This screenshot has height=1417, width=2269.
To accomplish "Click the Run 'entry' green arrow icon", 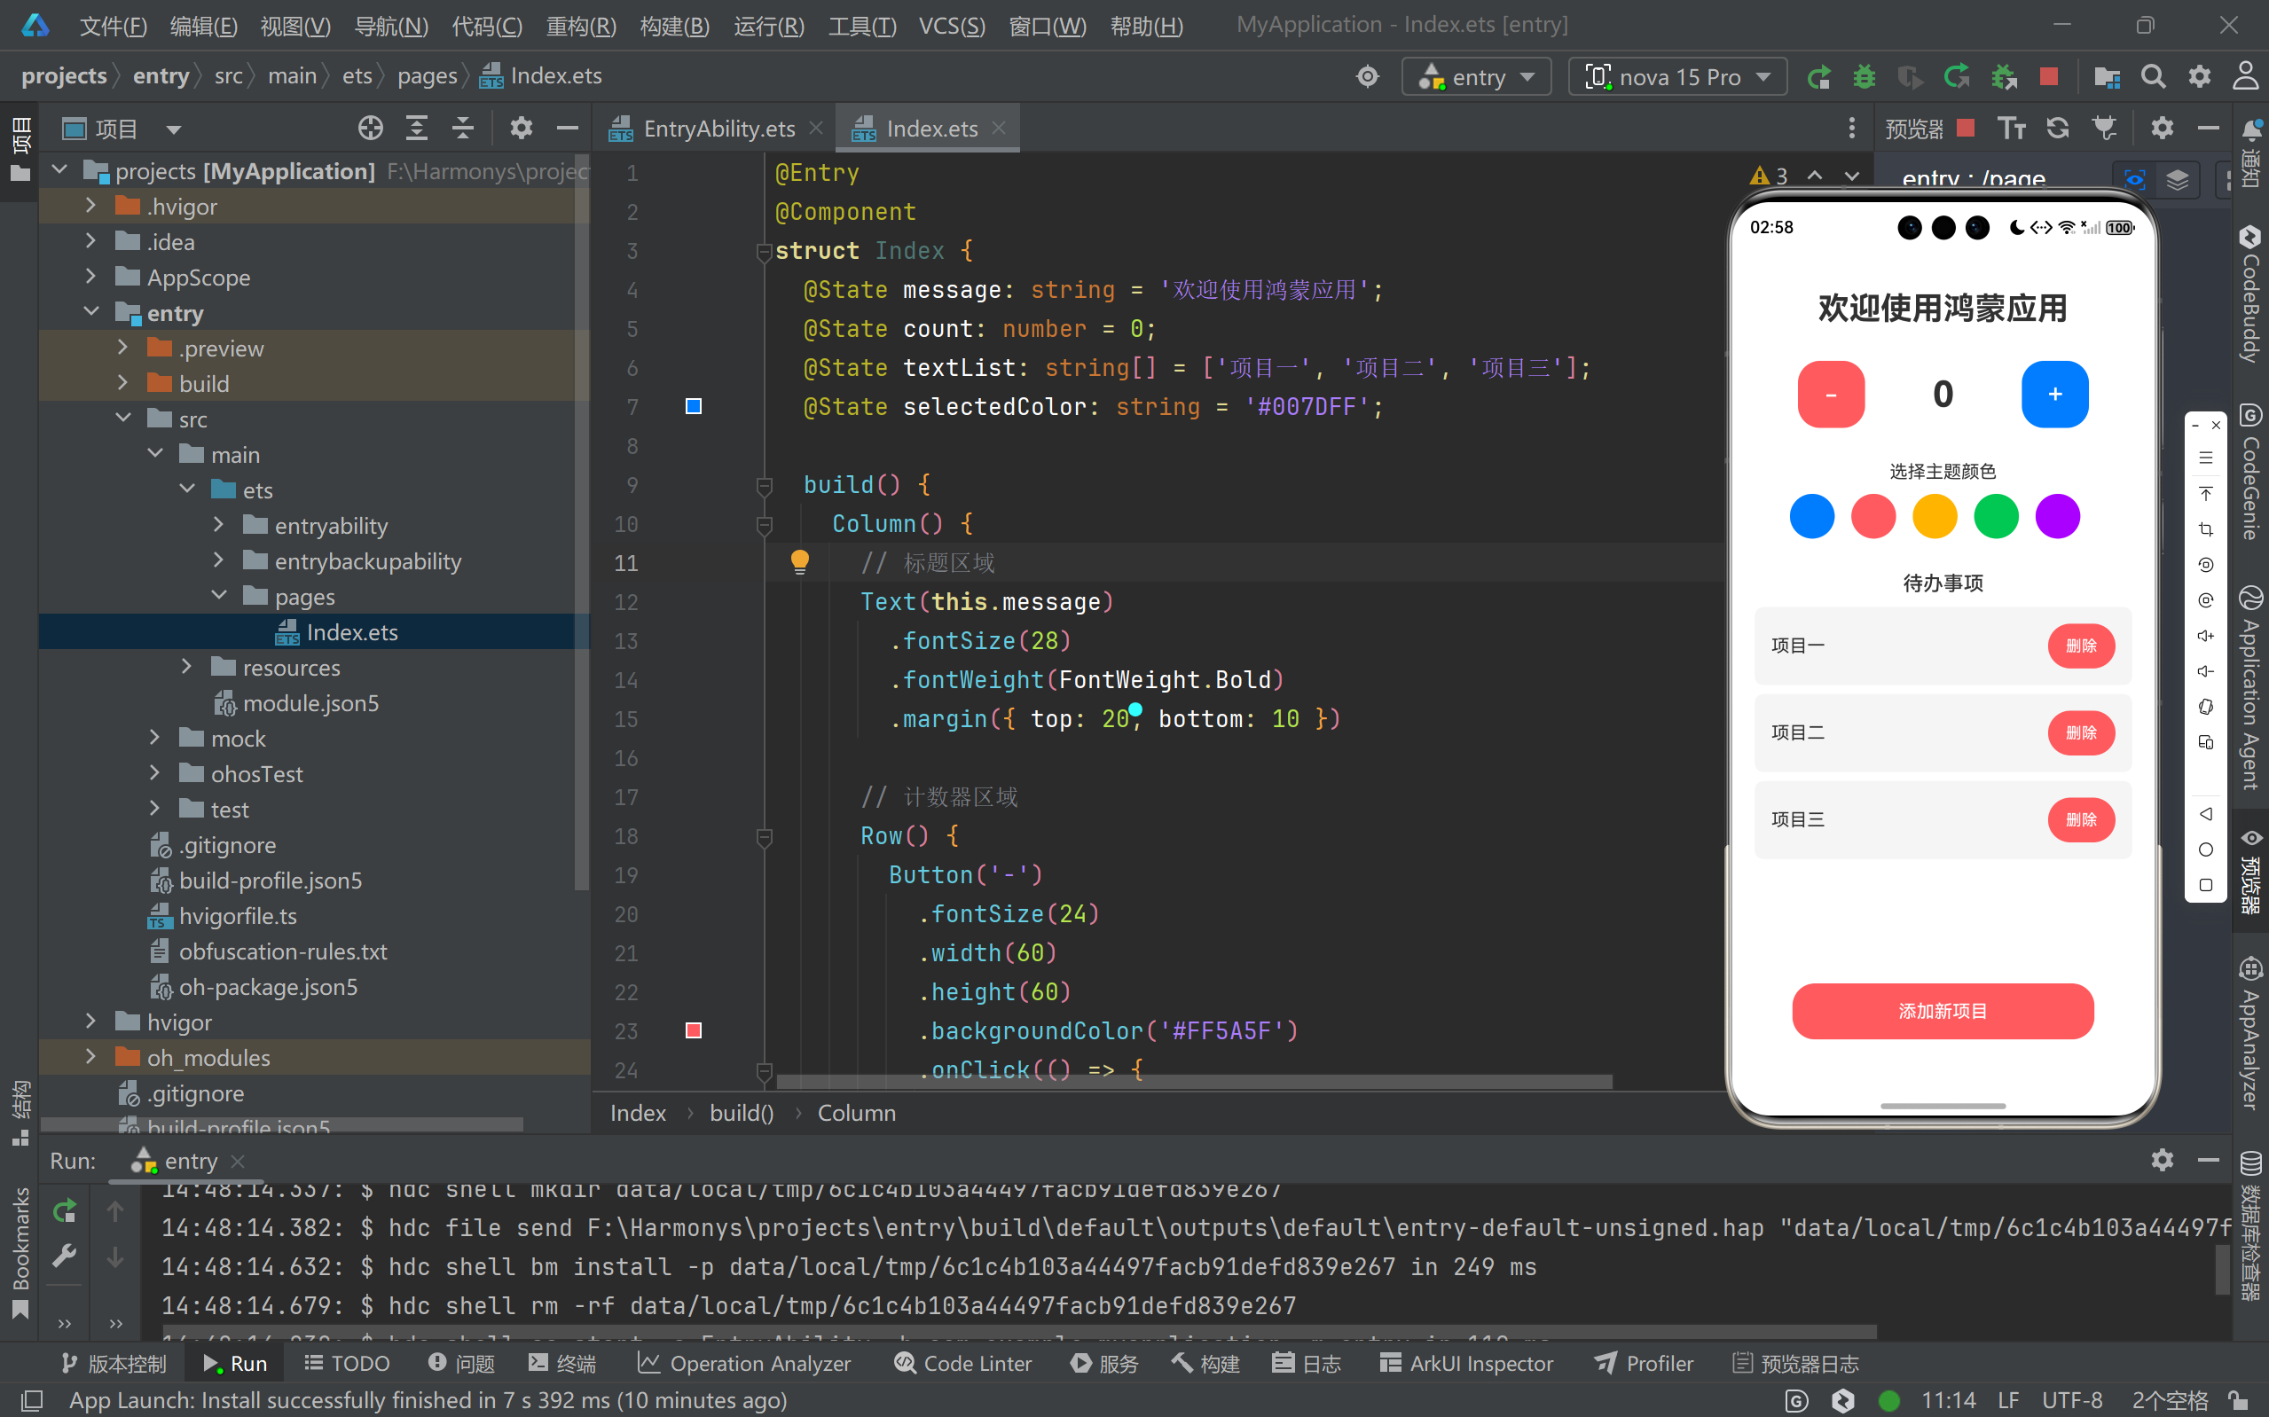I will click(x=1819, y=77).
